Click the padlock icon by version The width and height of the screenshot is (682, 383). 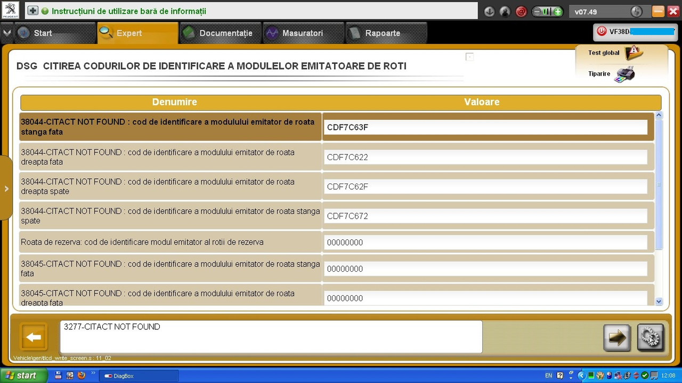tap(636, 12)
